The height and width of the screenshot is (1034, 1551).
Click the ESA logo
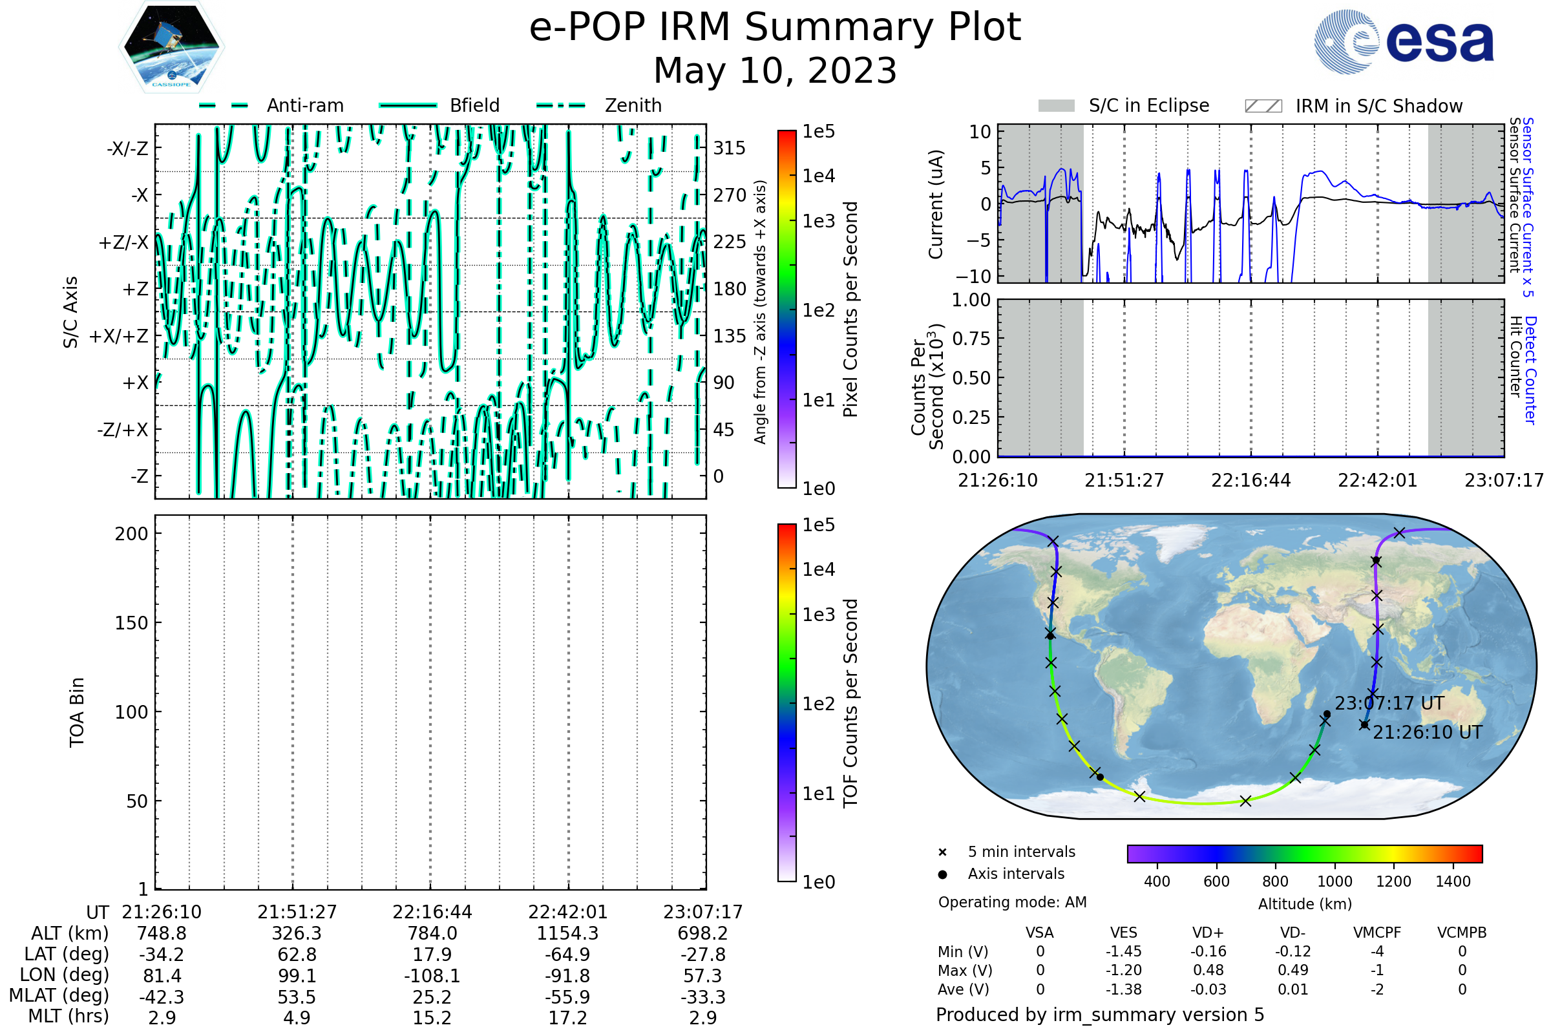pyautogui.click(x=1404, y=41)
